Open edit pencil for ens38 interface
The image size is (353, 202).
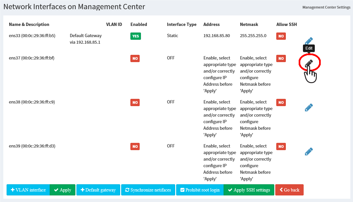click(309, 107)
